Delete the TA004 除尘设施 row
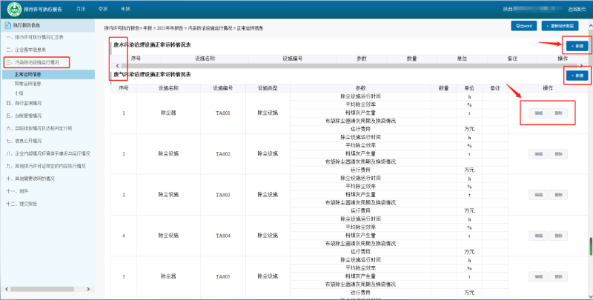Image resolution: width=593 pixels, height=300 pixels. point(559,236)
